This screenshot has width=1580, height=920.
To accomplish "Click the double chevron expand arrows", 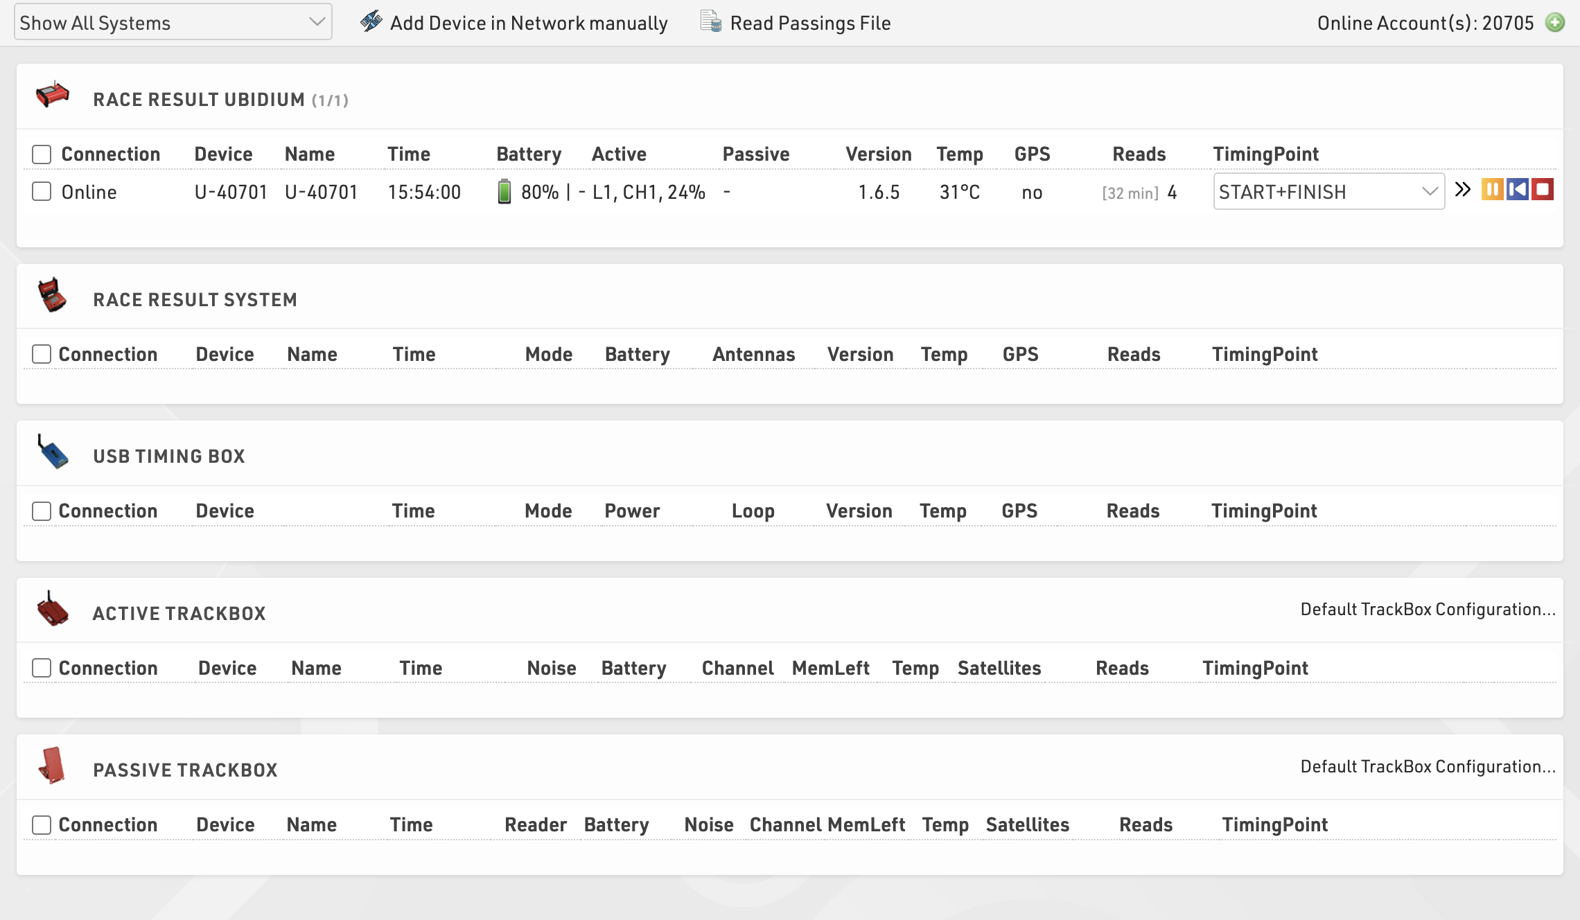I will pyautogui.click(x=1462, y=190).
